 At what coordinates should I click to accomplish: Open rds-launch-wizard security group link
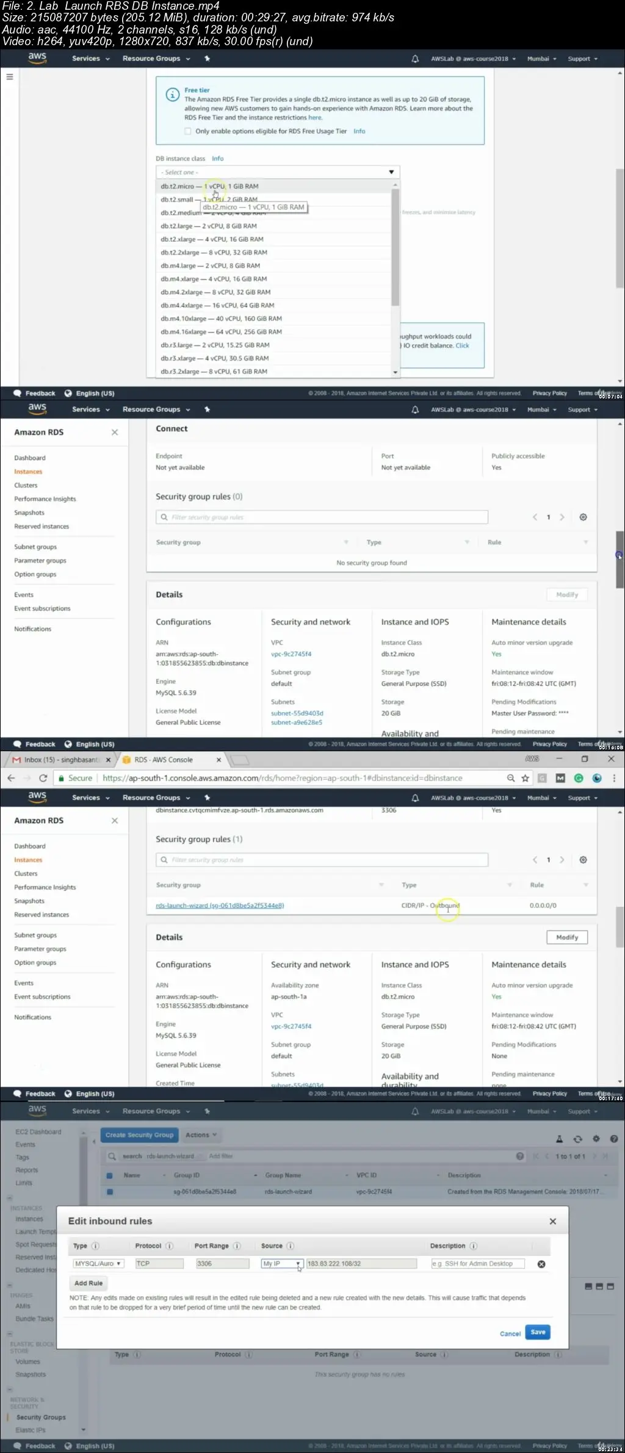[220, 906]
